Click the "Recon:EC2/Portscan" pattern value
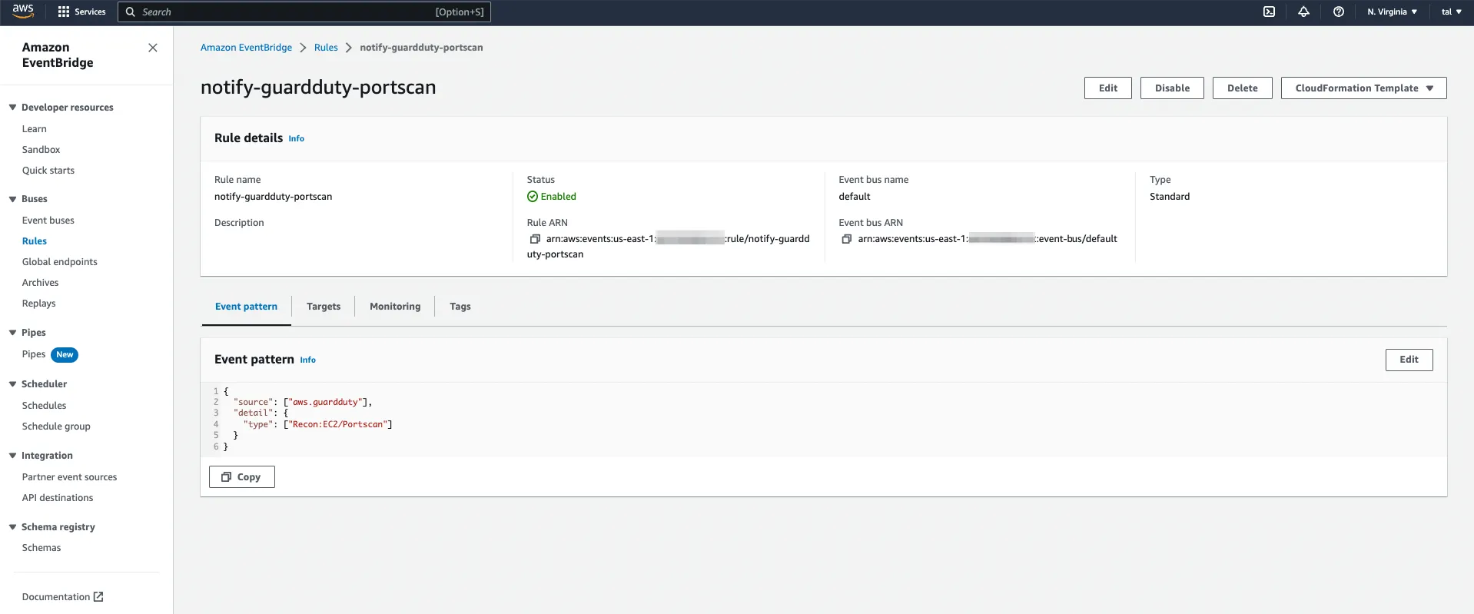Image resolution: width=1474 pixels, height=614 pixels. (337, 424)
